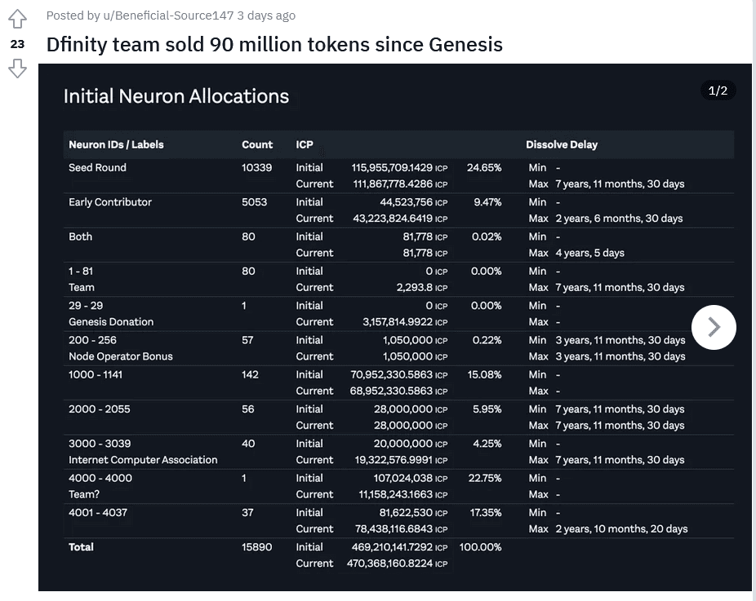Upvote the Dfinity tokens post

[x=17, y=20]
